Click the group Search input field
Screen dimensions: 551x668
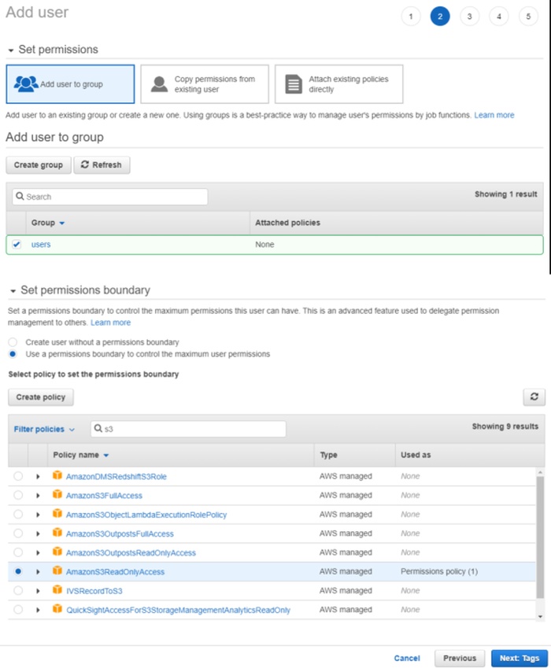(110, 197)
